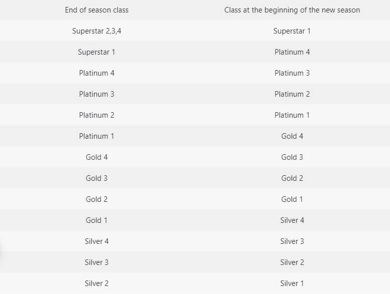Click 'Silver 4' in end of season column
This screenshot has height=294, width=390.
96,241
